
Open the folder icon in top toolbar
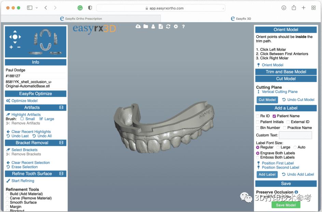(x=145, y=27)
